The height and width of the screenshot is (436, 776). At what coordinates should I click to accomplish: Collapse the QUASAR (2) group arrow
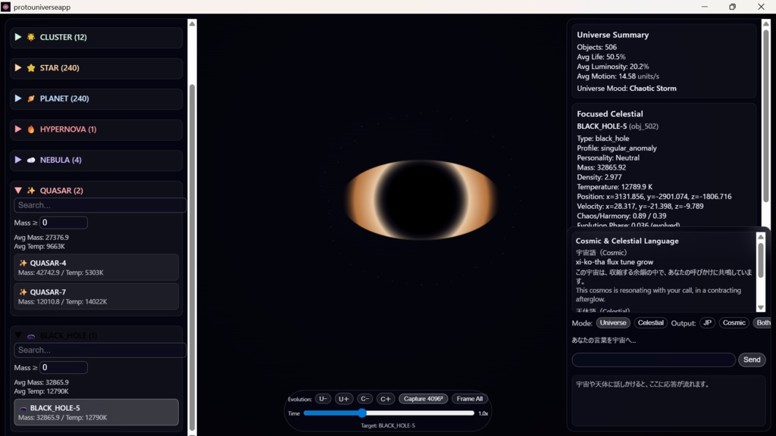[18, 190]
